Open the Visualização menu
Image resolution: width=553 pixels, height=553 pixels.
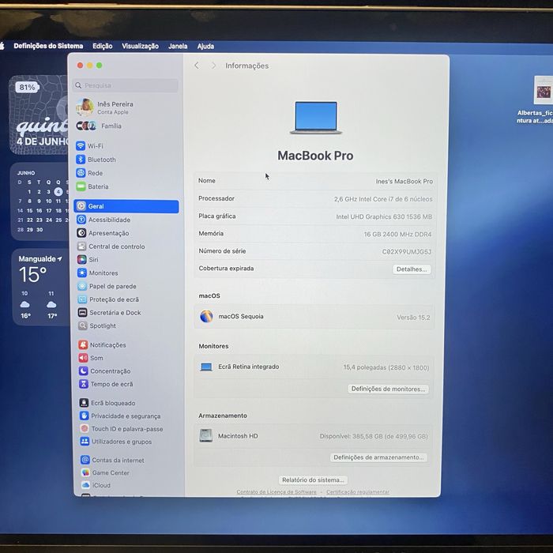coord(140,46)
